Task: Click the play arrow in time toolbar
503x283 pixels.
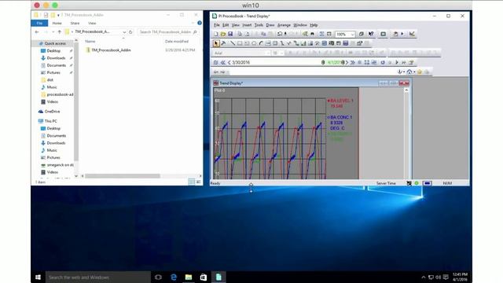Action: coord(397,63)
